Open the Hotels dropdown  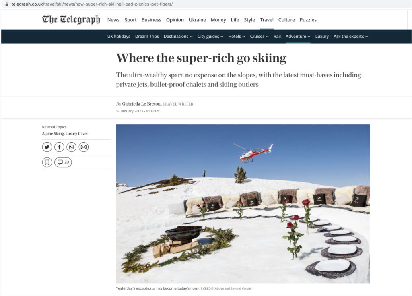(x=237, y=37)
